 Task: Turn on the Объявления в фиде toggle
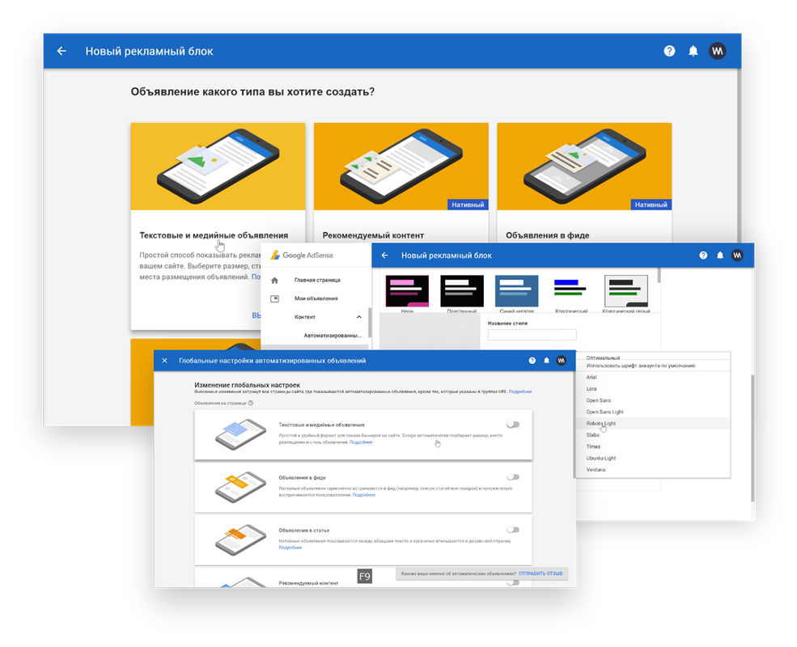pyautogui.click(x=512, y=477)
